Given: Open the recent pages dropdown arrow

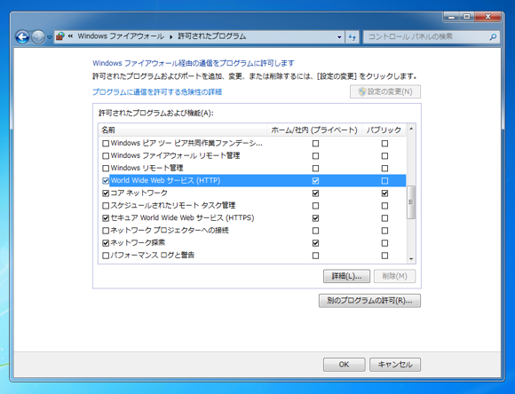Looking at the screenshot, I should 49,37.
